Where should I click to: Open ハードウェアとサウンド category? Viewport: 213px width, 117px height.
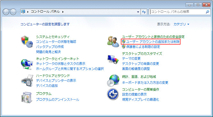point(53,75)
